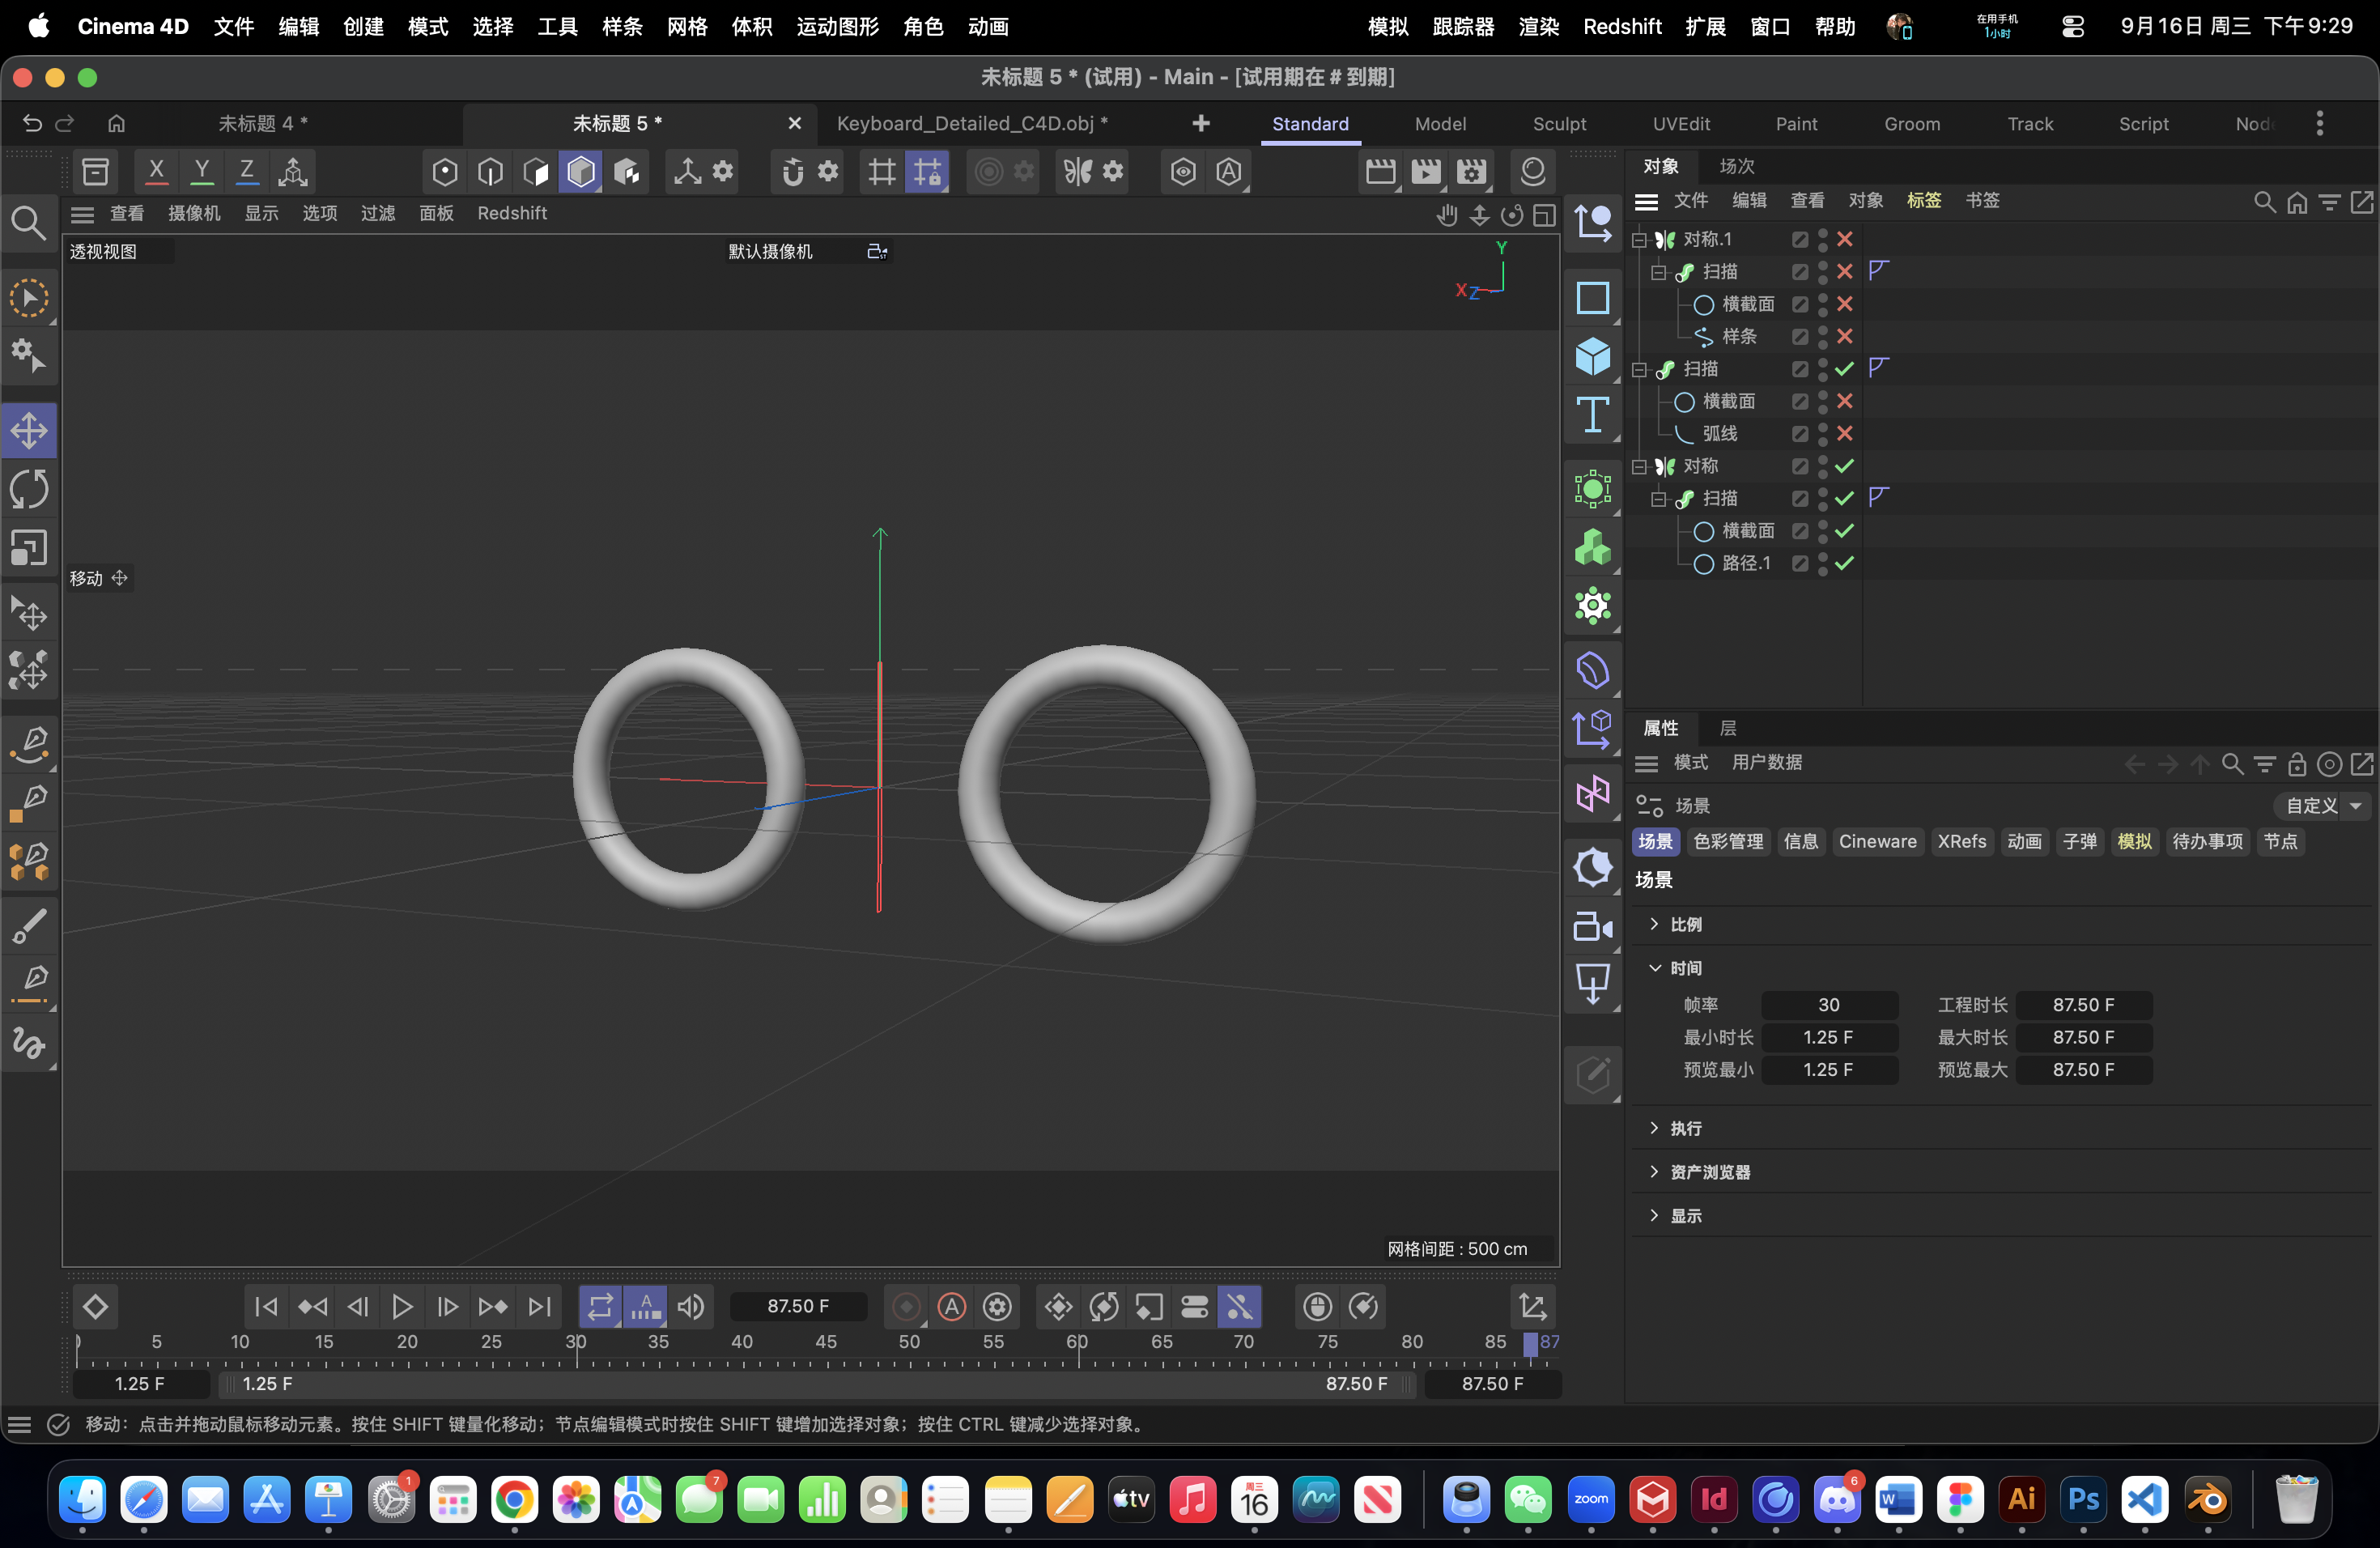Lock the X axis
Viewport: 2380px width, 1548px height.
click(x=156, y=172)
